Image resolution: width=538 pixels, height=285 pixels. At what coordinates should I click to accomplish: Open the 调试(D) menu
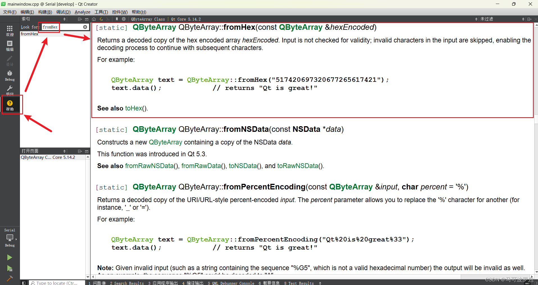pos(63,12)
